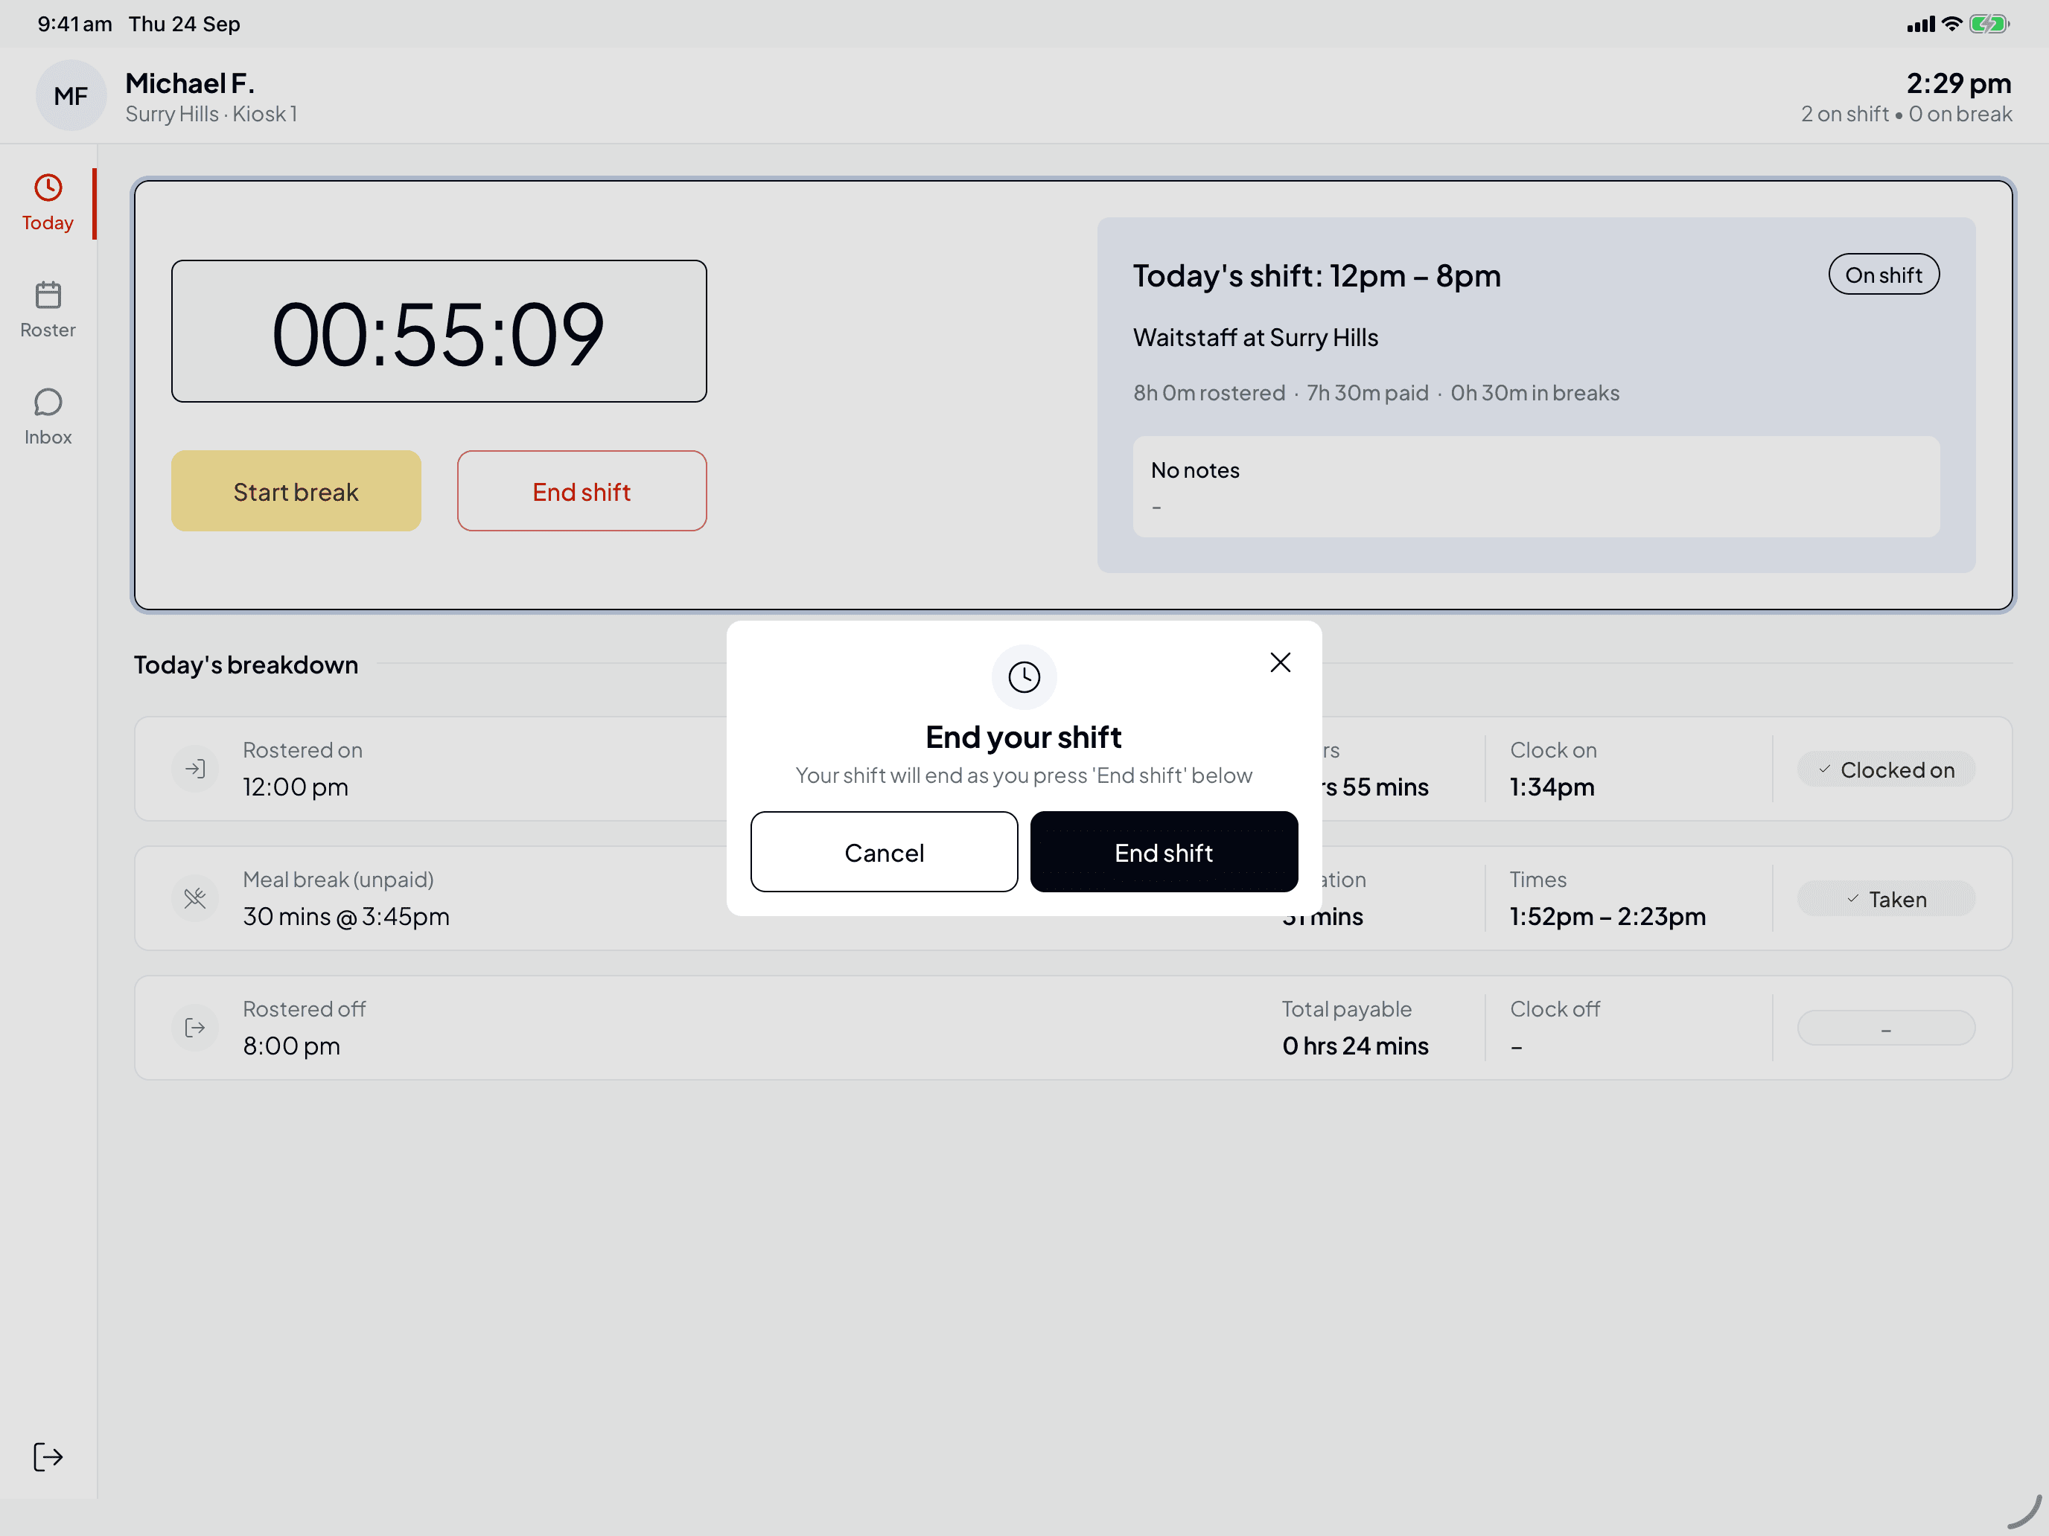Click the 2:29 pm time display
This screenshot has width=2049, height=1536.
(1958, 83)
